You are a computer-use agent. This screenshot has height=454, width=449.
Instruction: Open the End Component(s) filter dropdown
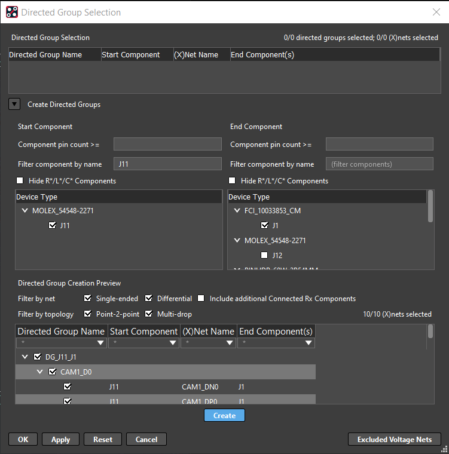point(309,343)
